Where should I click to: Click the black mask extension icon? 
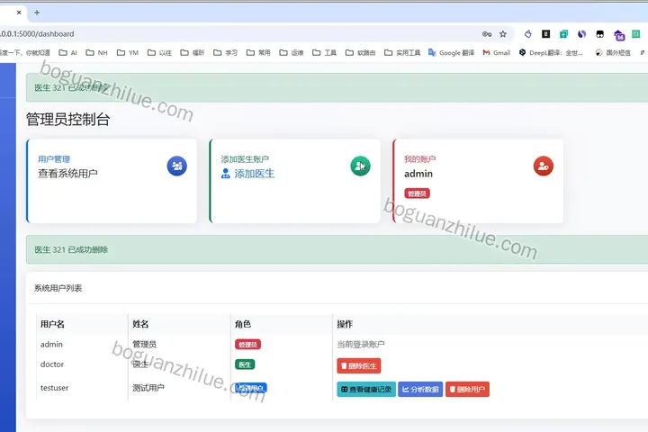[x=599, y=34]
